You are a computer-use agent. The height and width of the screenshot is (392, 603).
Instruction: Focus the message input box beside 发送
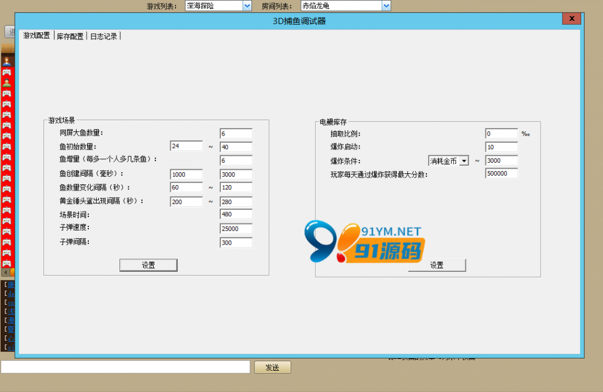click(x=125, y=367)
